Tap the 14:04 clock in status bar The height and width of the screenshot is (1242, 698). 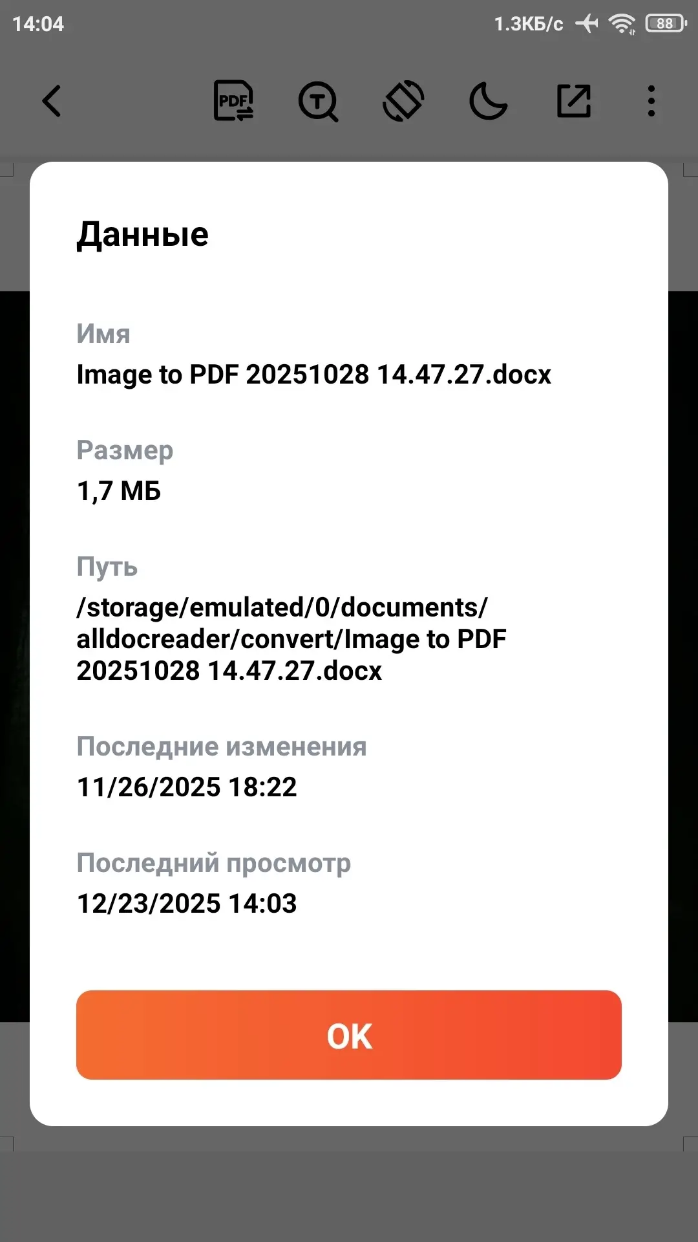click(38, 24)
